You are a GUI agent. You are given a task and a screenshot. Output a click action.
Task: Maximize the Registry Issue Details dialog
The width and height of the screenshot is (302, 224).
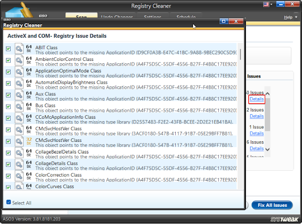point(224,21)
